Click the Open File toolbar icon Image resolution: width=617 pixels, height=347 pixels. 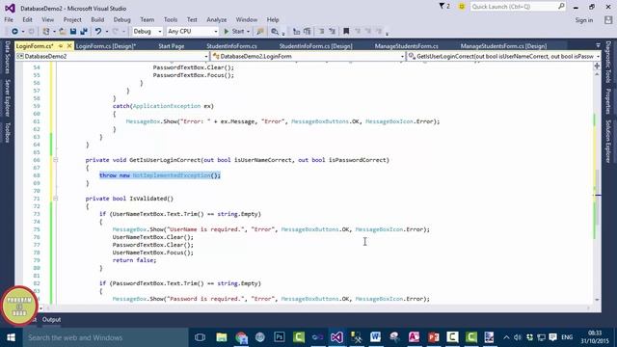point(63,32)
